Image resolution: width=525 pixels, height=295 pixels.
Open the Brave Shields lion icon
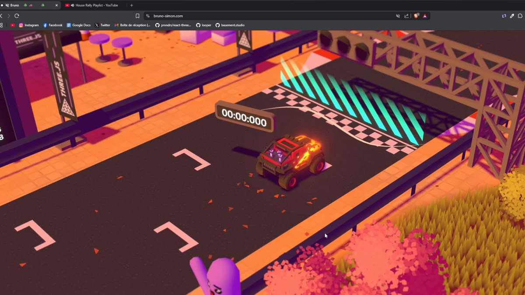point(416,16)
